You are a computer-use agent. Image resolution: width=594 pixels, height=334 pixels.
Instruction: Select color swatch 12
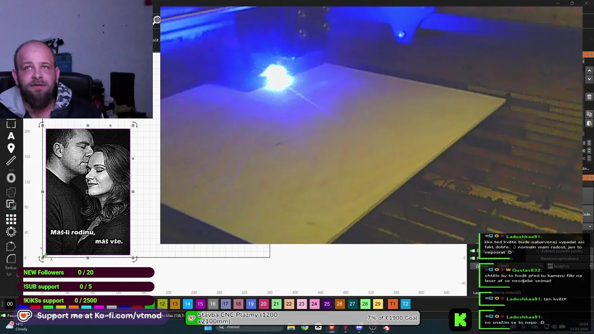pos(162,304)
